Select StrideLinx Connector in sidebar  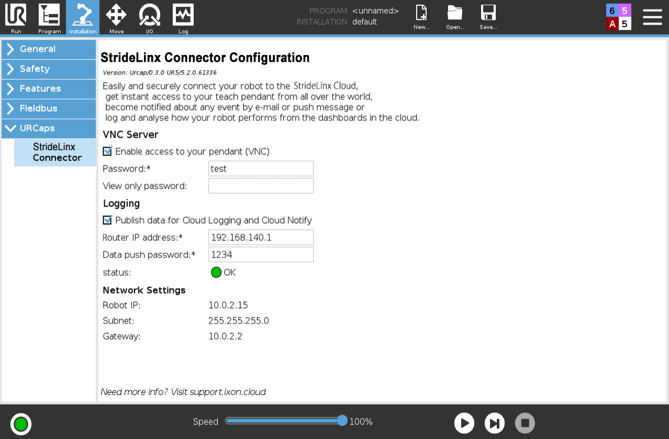pos(55,152)
